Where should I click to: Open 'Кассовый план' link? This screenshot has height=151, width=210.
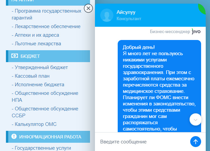pos(32,76)
